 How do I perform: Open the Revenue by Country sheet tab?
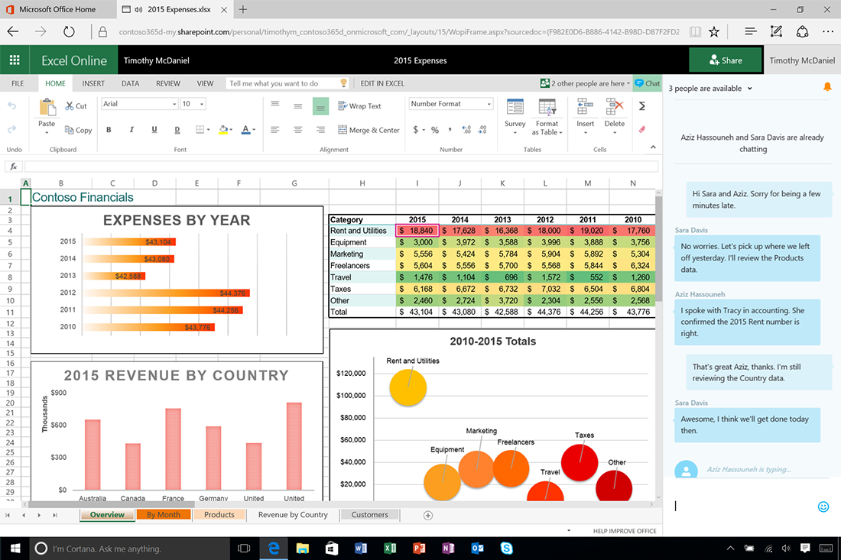point(293,515)
